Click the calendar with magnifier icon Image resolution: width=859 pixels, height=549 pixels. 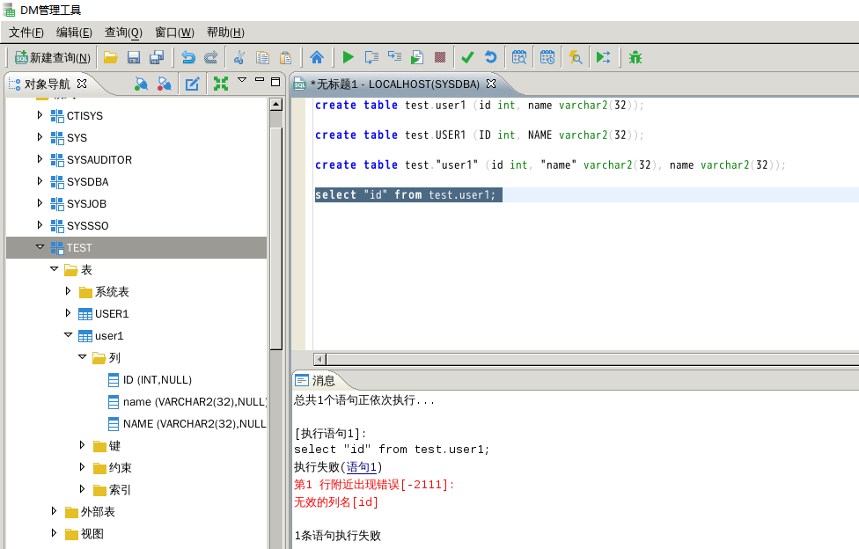518,57
